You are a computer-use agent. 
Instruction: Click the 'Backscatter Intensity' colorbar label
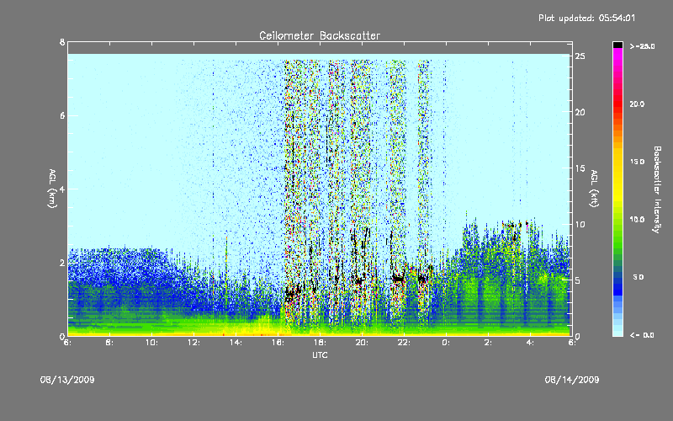[x=657, y=189]
